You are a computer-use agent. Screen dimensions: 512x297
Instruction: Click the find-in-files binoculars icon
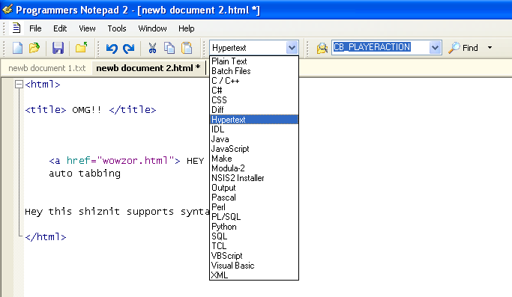tap(322, 48)
